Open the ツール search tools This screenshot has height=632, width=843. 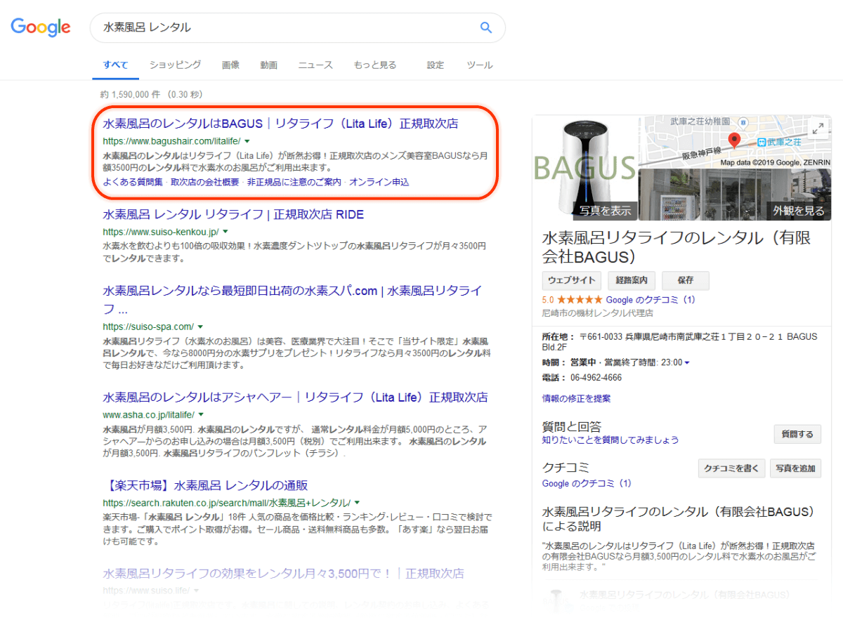point(480,65)
